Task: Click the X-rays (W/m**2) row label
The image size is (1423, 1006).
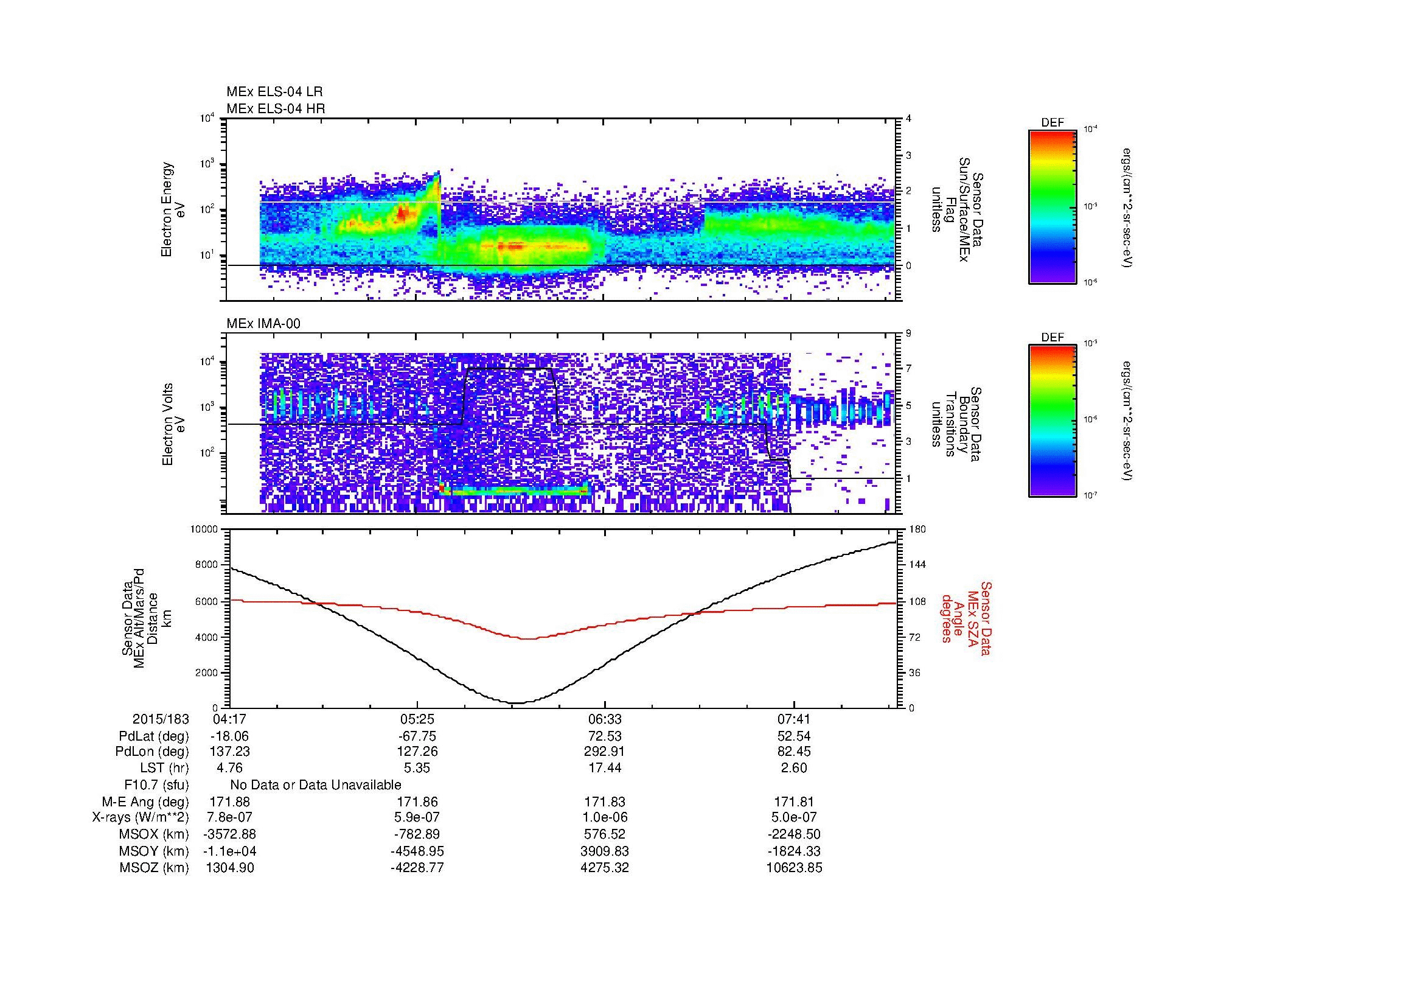Action: click(x=140, y=817)
